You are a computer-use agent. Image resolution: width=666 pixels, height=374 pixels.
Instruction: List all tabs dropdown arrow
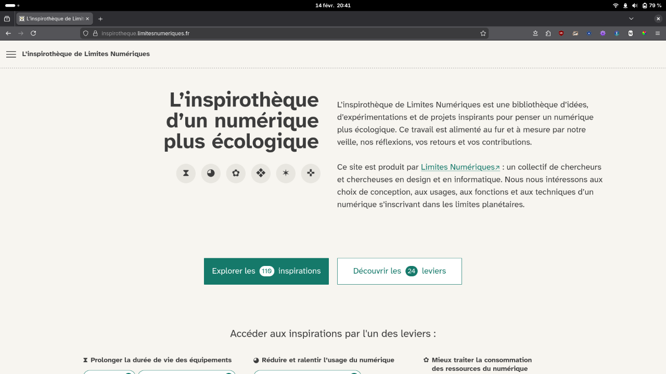(x=631, y=19)
